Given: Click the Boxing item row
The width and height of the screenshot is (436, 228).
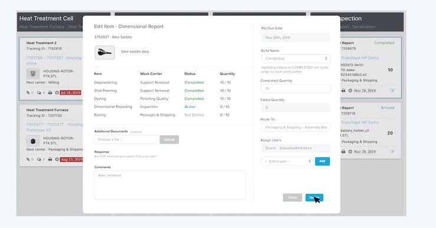Looking at the screenshot, I should pos(164,115).
